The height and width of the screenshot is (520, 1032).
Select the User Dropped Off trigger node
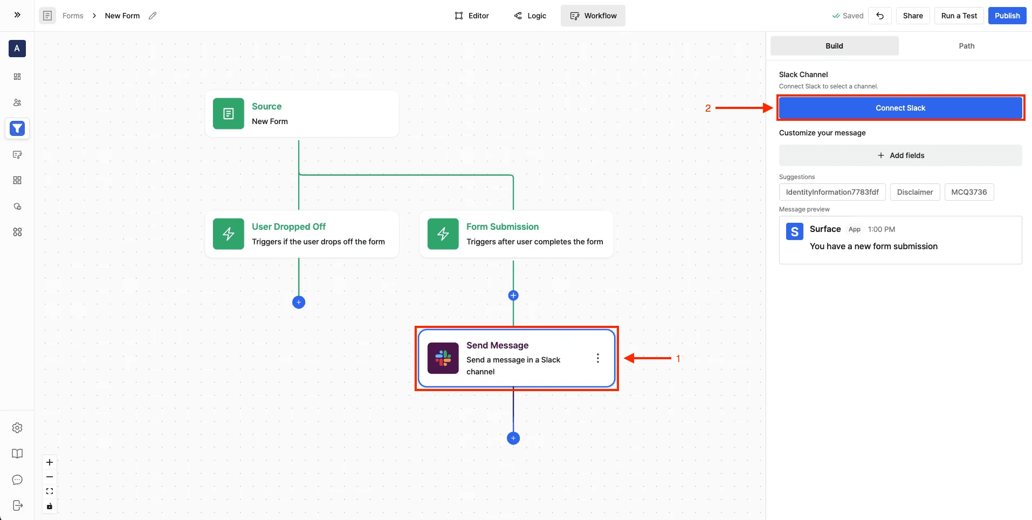pos(302,234)
